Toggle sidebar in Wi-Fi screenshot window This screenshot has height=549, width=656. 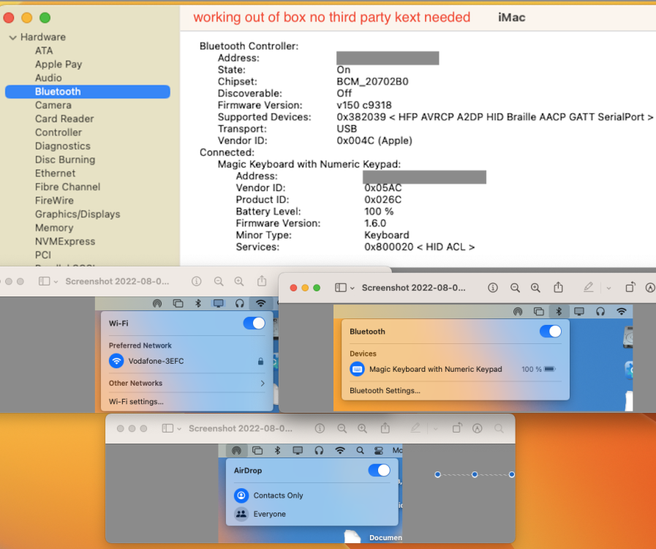coord(45,281)
